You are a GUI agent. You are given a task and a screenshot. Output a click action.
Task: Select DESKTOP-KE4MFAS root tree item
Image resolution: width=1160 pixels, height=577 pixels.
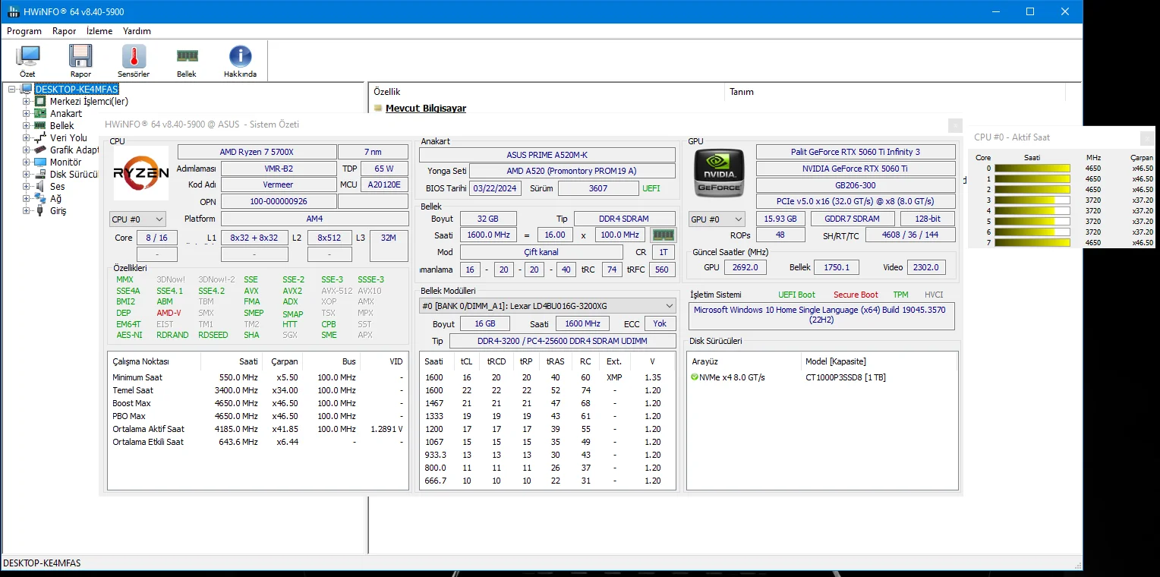click(x=76, y=90)
